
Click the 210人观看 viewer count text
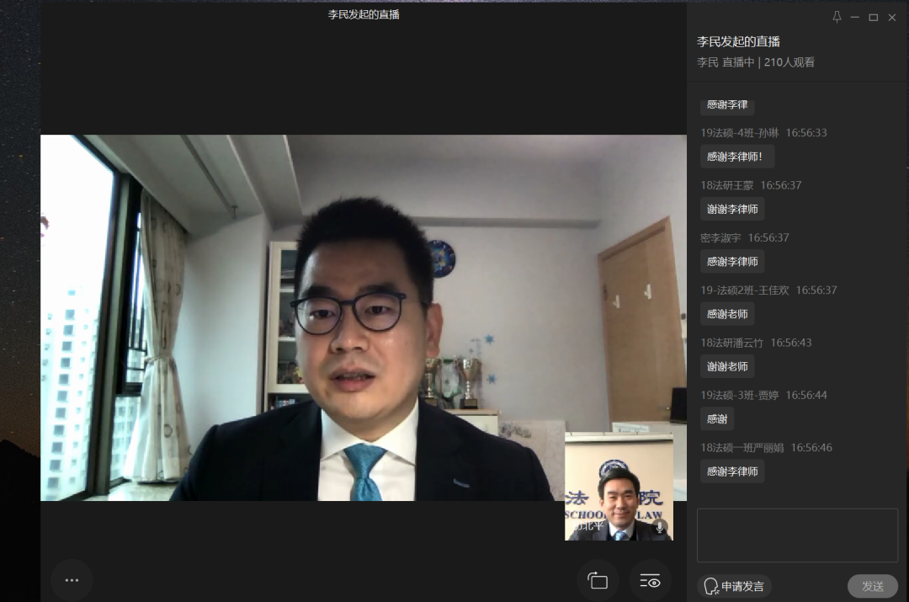789,62
